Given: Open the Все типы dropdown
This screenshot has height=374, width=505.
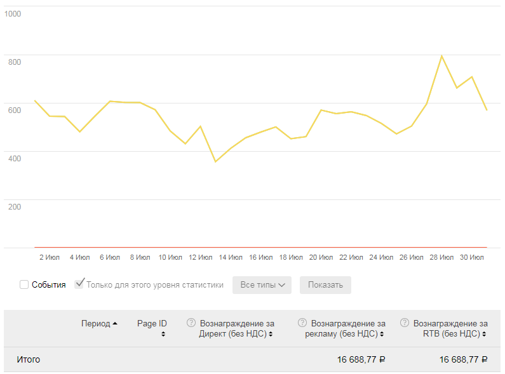Looking at the screenshot, I should click(x=262, y=285).
